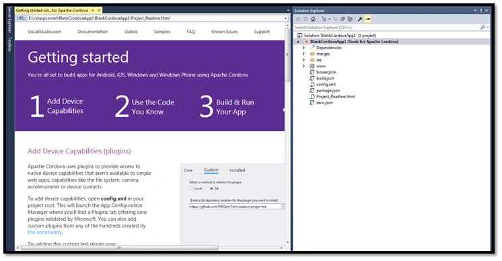Select the text 'config.xml' in the tree

pos(326,85)
